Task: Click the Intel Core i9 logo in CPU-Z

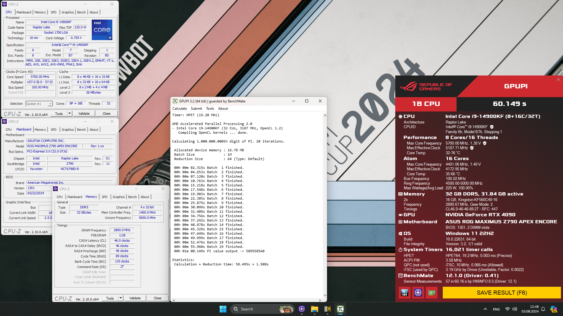Action: click(x=102, y=30)
